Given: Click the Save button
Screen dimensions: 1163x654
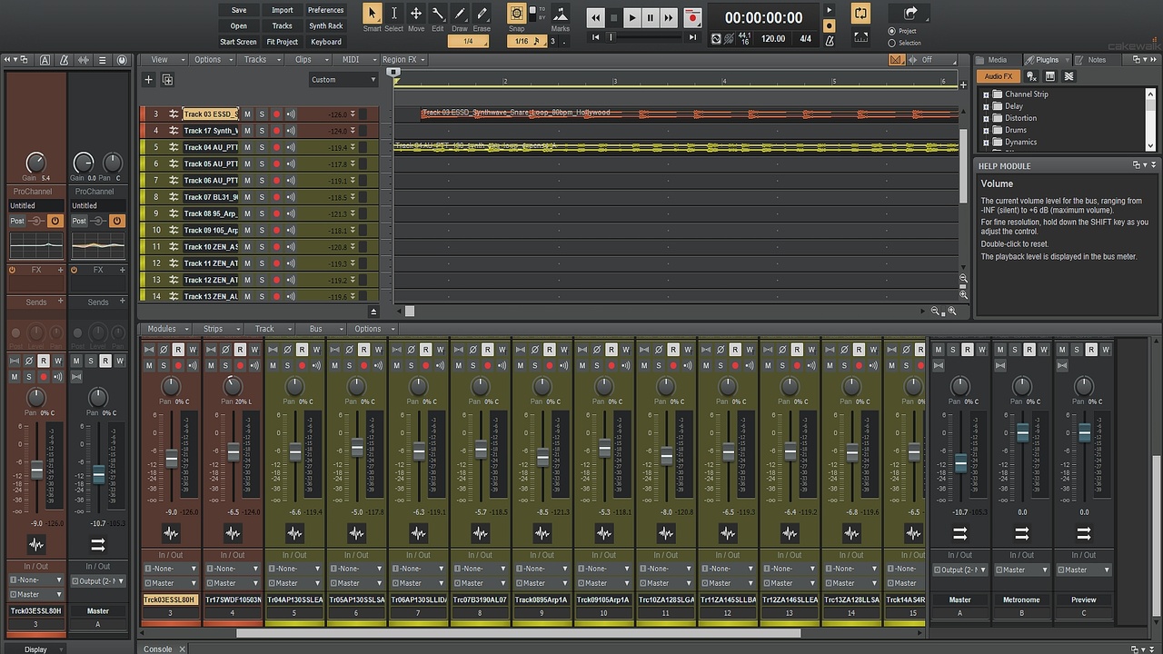Looking at the screenshot, I should point(239,10).
